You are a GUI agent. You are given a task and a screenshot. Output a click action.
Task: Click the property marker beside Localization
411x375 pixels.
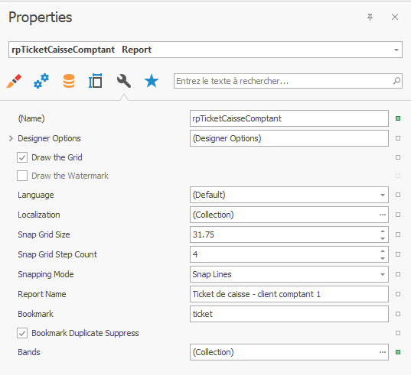(x=398, y=215)
